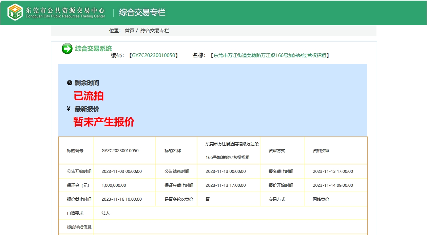This screenshot has width=427, height=235.
Task: Click the 保证金截止时间 value 2023-11-13 17:00:00
Action: click(x=226, y=185)
